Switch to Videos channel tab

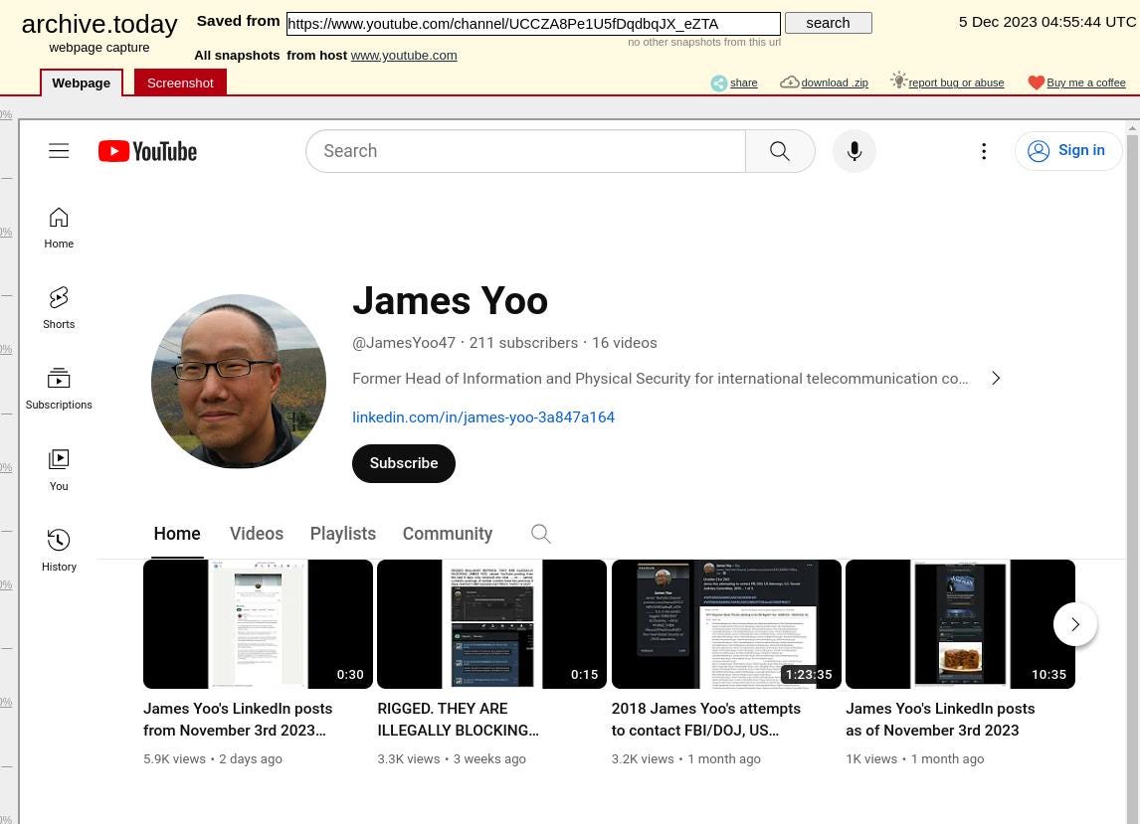257,534
